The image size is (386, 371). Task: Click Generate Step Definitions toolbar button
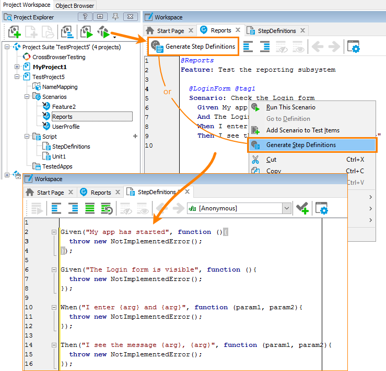(x=193, y=47)
